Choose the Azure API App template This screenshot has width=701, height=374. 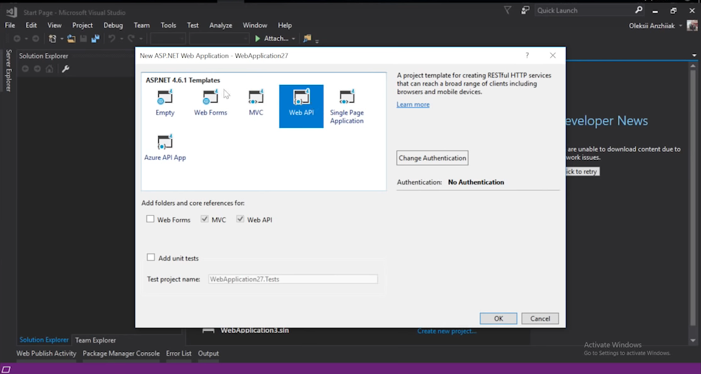click(165, 148)
